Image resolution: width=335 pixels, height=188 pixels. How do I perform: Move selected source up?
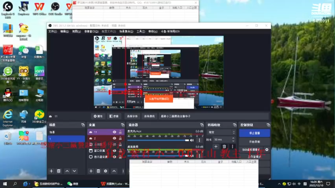click(114, 171)
